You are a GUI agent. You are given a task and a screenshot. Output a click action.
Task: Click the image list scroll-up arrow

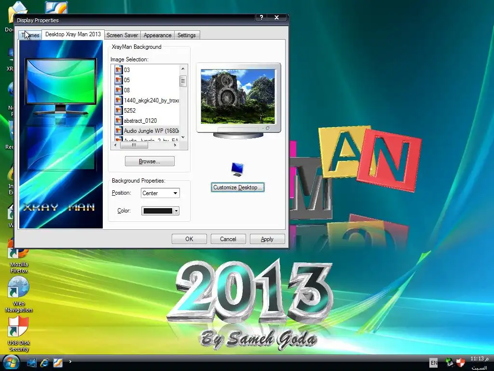(183, 69)
